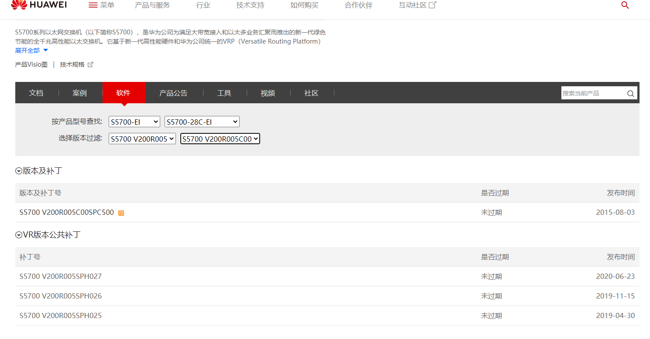Switch to the 文档 tab
This screenshot has height=339, width=650.
click(36, 92)
